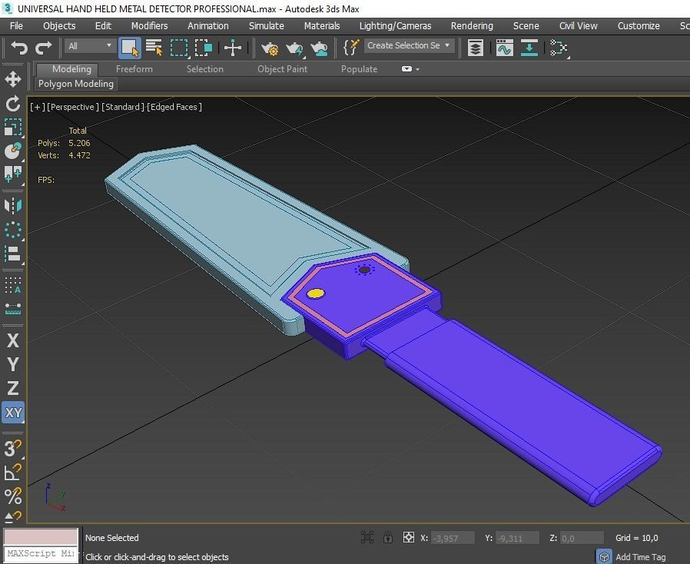Toggle Spinner Snap button
This screenshot has width=690, height=564.
(x=13, y=517)
